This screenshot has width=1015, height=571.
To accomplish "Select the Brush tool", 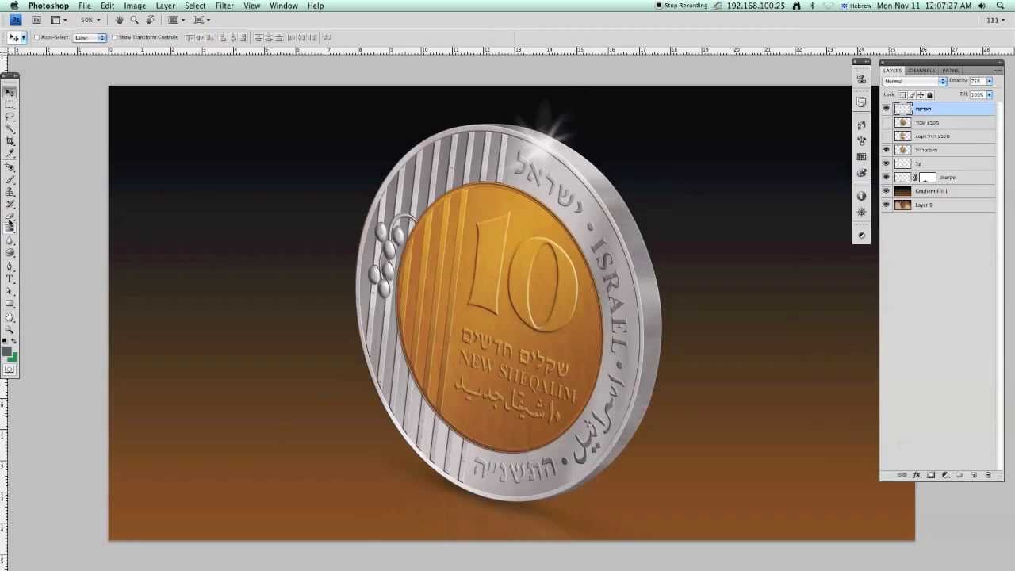I will pyautogui.click(x=10, y=180).
